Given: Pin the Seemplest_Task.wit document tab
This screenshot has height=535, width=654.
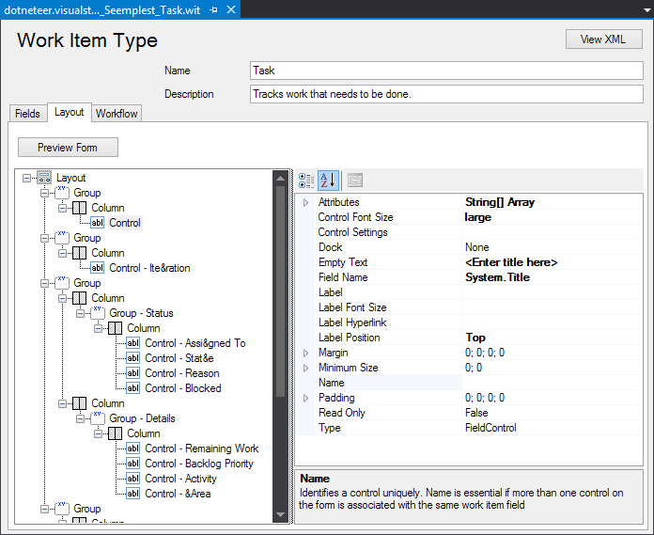Looking at the screenshot, I should pyautogui.click(x=214, y=9).
